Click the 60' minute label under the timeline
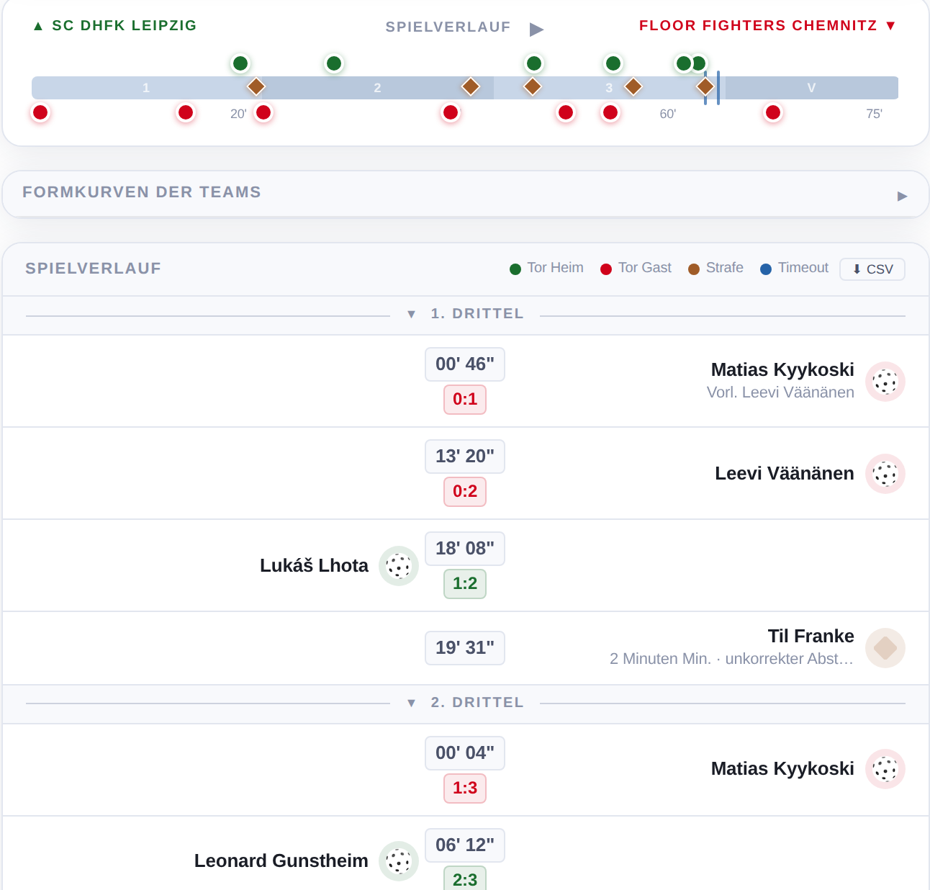 668,114
